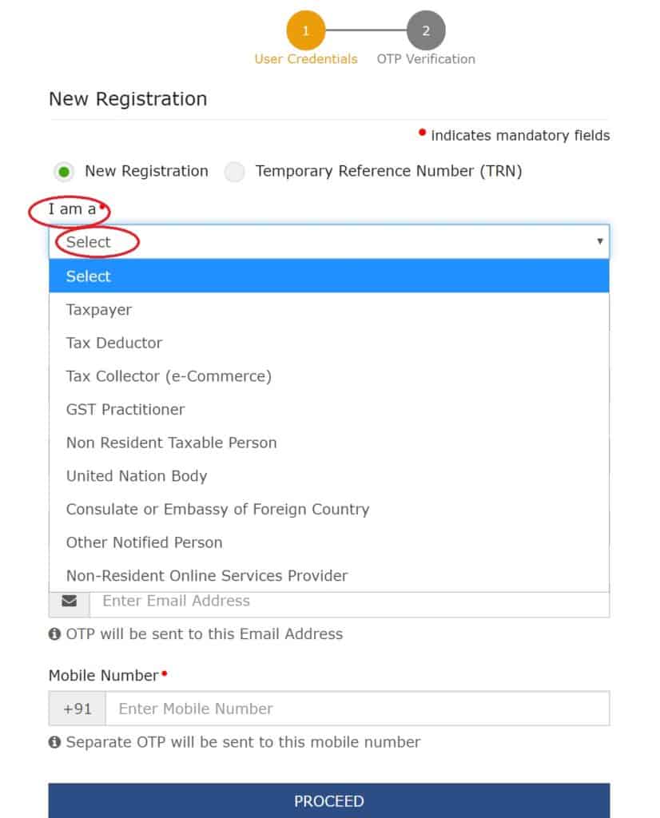Pick Tax Collector (e-Commerce) option
This screenshot has width=660, height=818.
click(328, 376)
